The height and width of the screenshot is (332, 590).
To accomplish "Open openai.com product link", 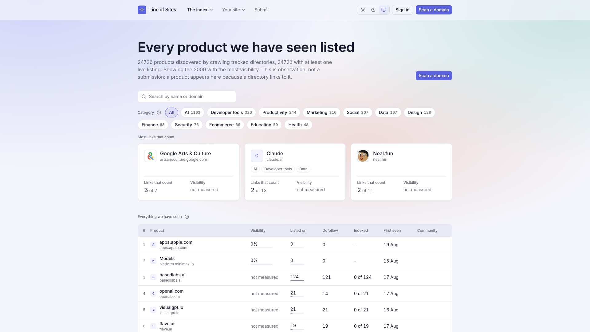I will tap(171, 291).
